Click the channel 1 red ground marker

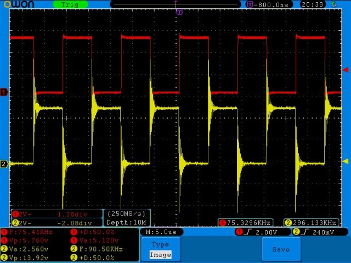[x=4, y=92]
